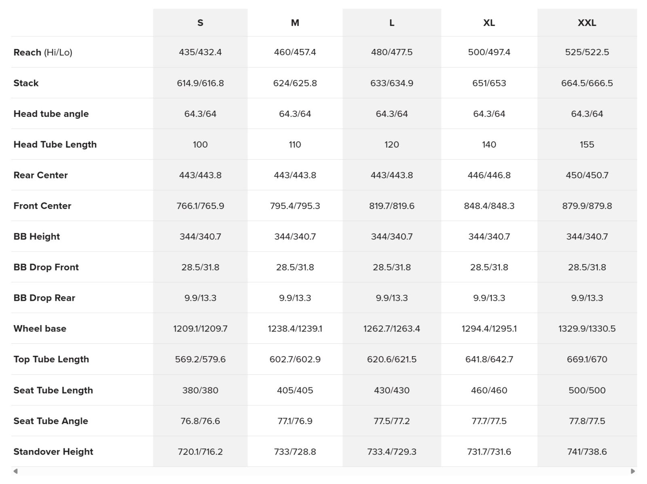This screenshot has height=484, width=647.
Task: Choose the L size column header
Action: click(x=391, y=23)
